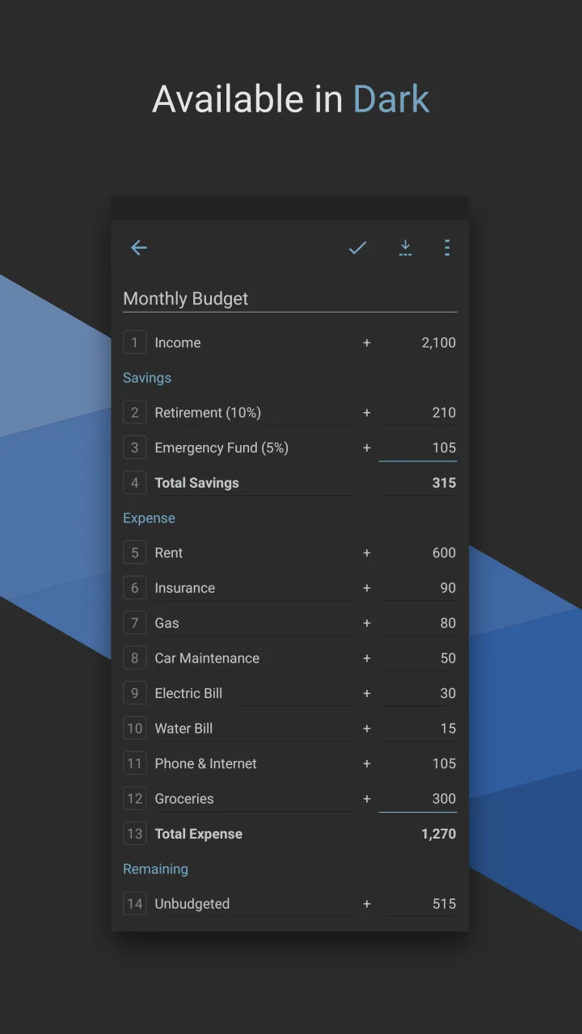Select line number 1 box
Image resolution: width=582 pixels, height=1034 pixels.
pos(135,343)
